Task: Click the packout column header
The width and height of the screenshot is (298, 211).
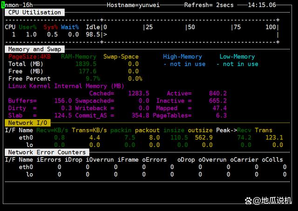Action: (x=147, y=130)
